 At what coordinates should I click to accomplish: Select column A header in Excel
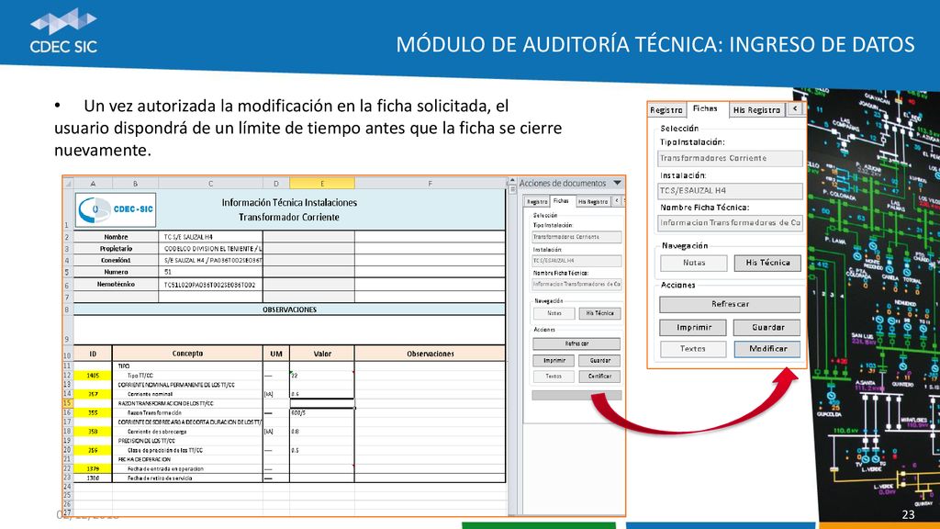(x=93, y=184)
